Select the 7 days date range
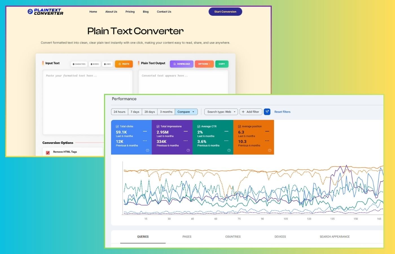This screenshot has width=395, height=254. coord(135,112)
